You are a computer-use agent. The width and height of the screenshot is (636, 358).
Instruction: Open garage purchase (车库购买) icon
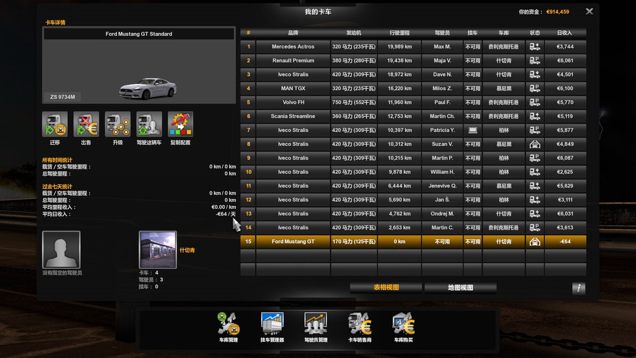click(403, 324)
